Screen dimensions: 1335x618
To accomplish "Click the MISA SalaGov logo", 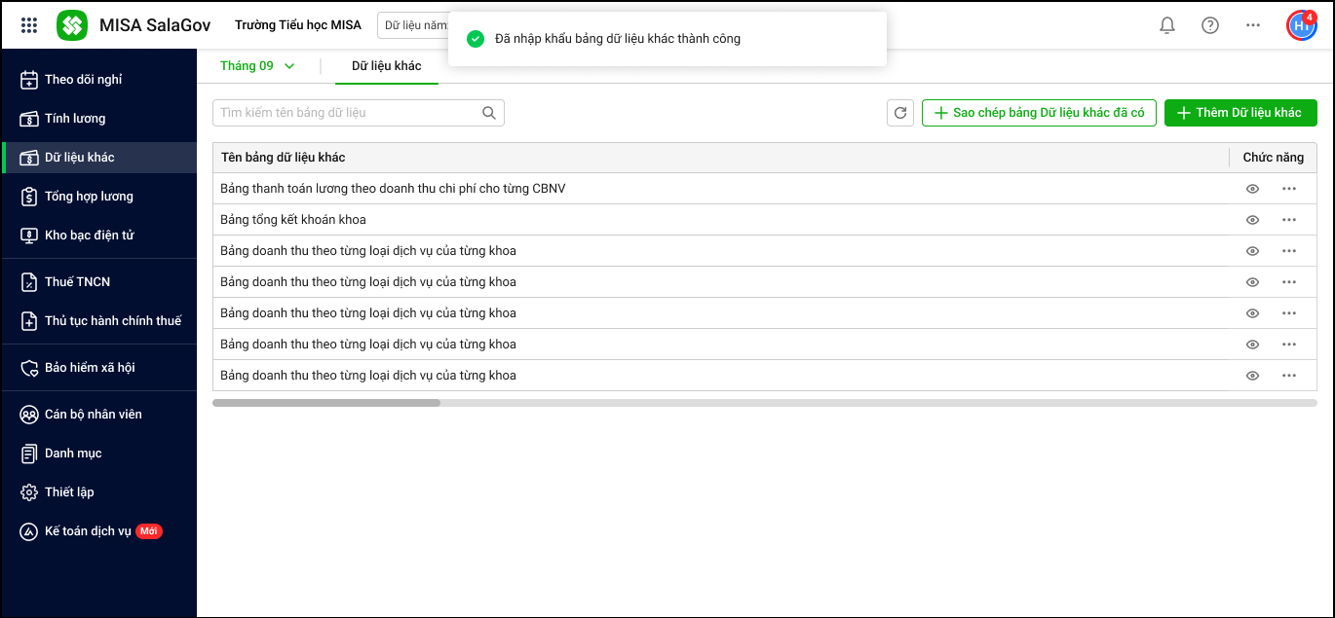I will click(x=72, y=25).
